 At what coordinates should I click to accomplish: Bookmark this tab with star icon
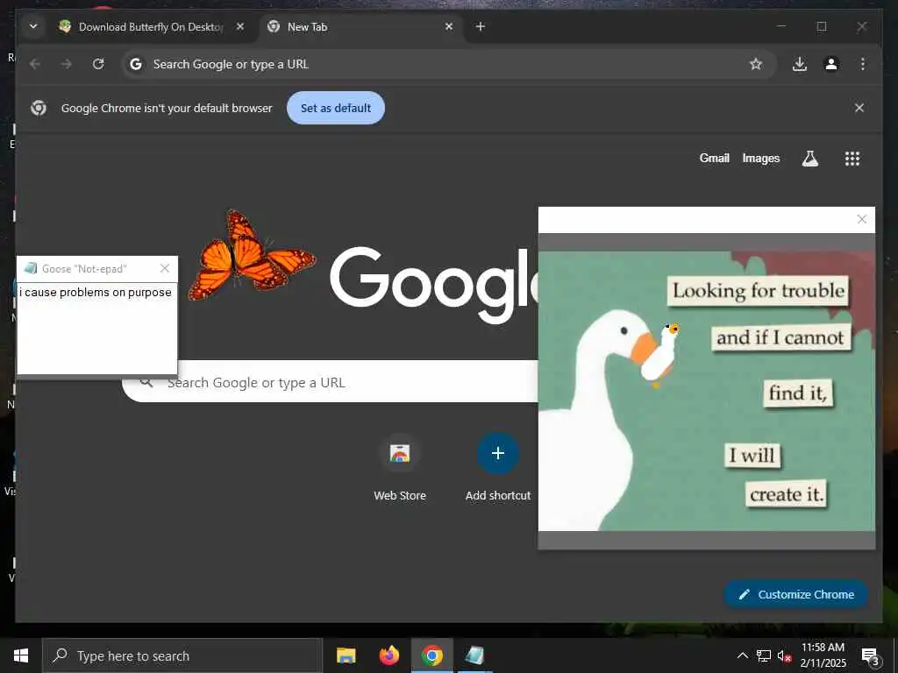(756, 64)
